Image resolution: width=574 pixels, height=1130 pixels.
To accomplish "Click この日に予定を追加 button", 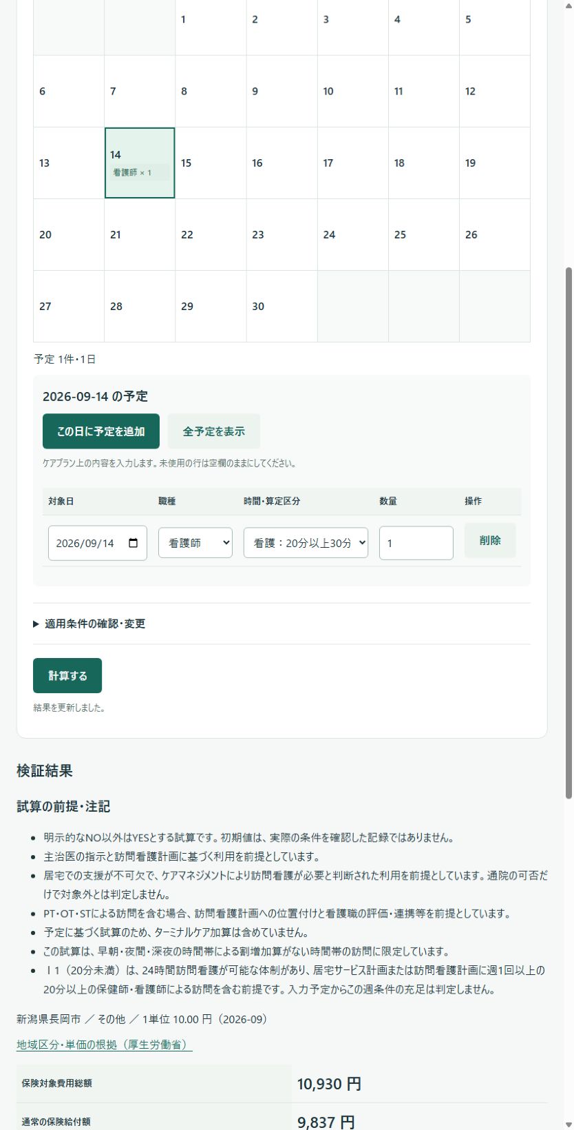I will tap(101, 431).
